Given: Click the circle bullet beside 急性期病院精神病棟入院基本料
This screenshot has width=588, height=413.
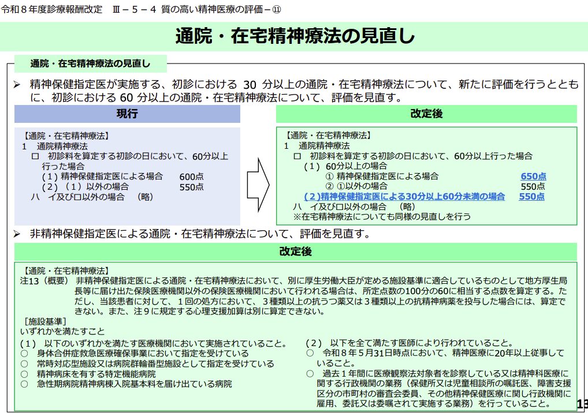Looking at the screenshot, I should click(24, 384).
